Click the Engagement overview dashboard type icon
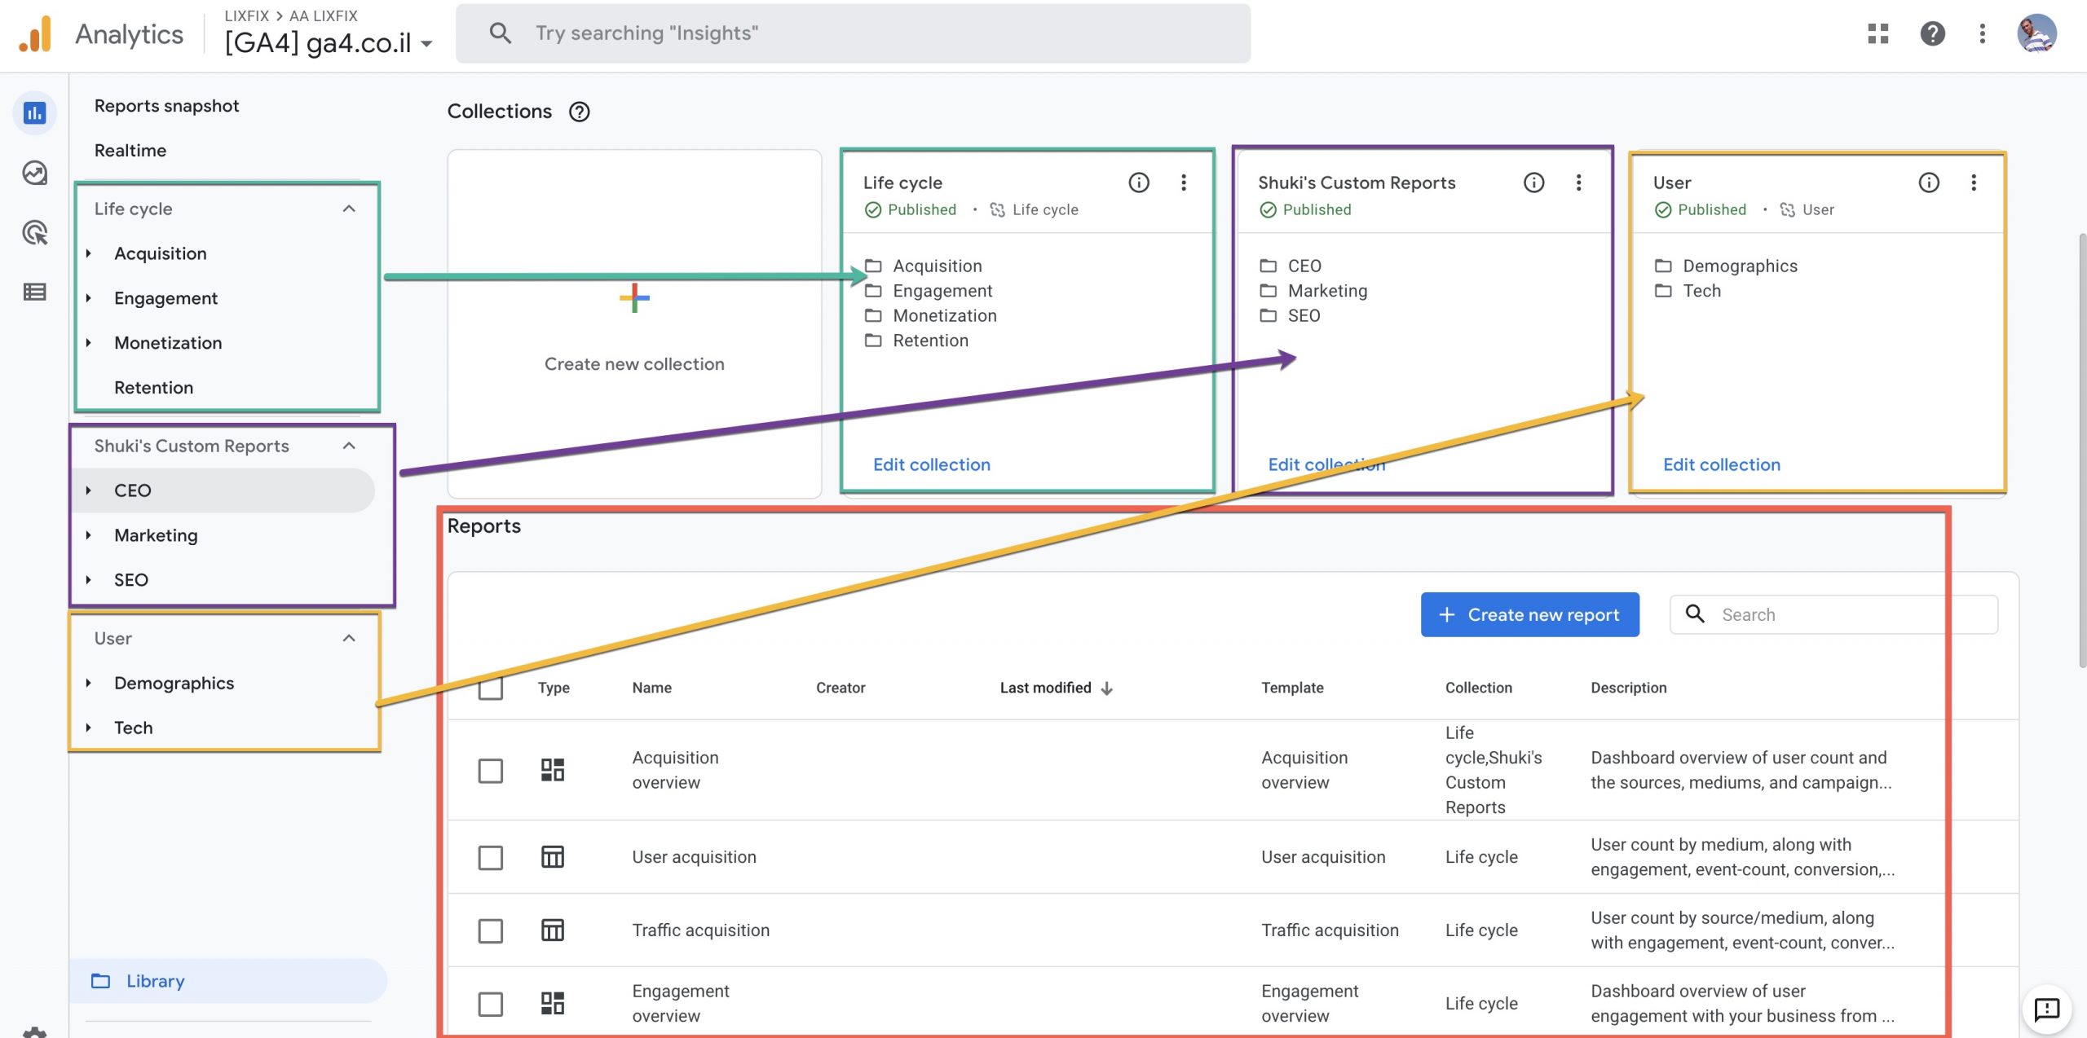 [553, 1003]
